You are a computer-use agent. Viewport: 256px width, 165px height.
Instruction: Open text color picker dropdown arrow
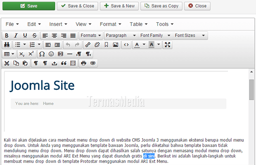(144, 45)
